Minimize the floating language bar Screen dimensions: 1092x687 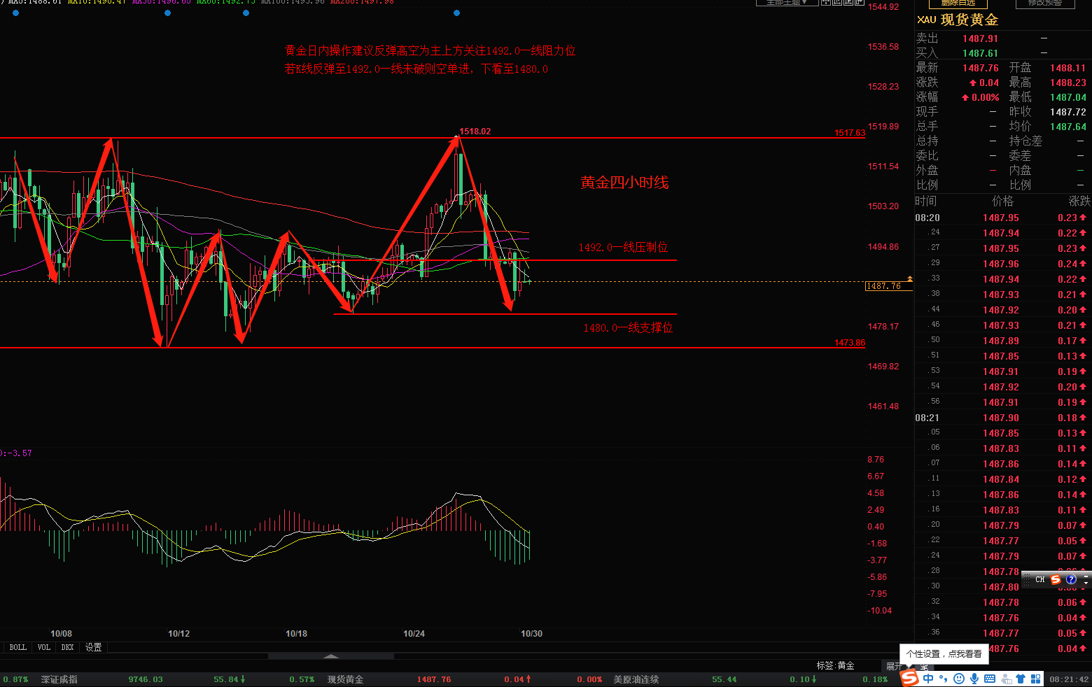[x=1086, y=576]
